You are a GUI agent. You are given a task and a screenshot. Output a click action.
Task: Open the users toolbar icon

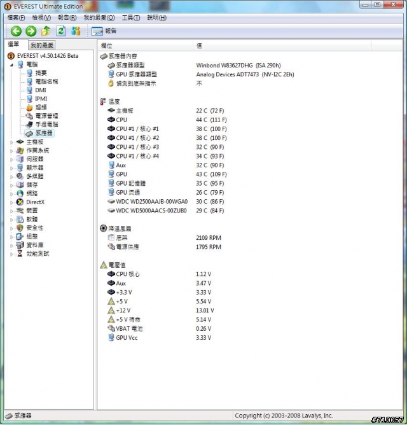point(76,31)
